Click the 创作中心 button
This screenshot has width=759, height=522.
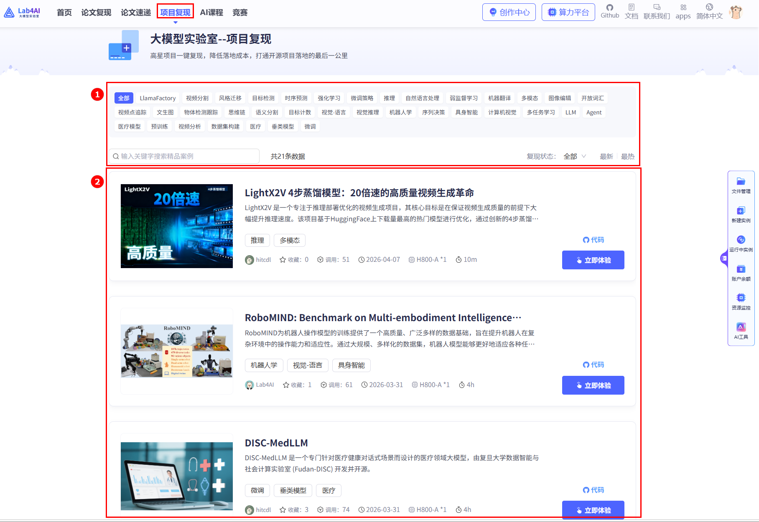(x=509, y=12)
